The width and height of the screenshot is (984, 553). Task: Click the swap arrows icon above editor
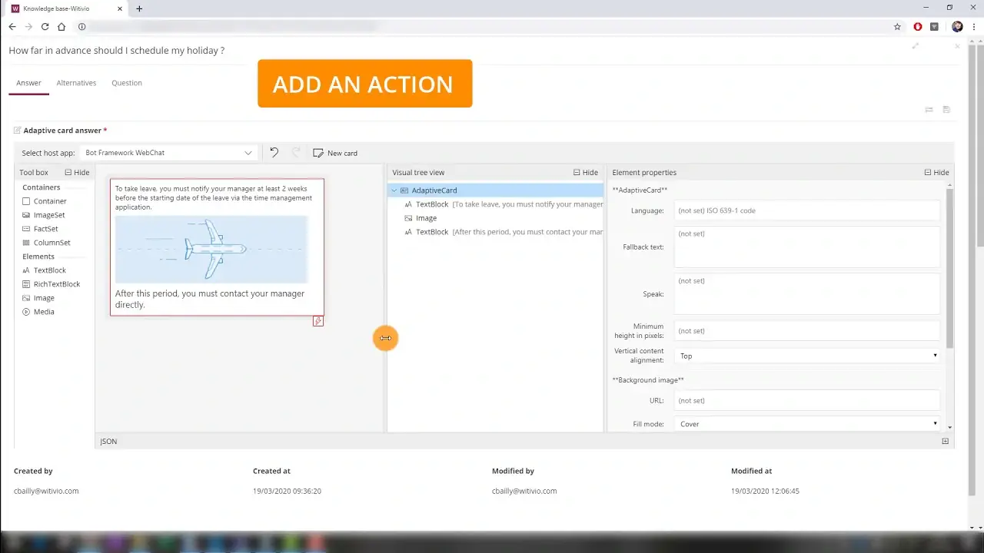click(x=929, y=110)
